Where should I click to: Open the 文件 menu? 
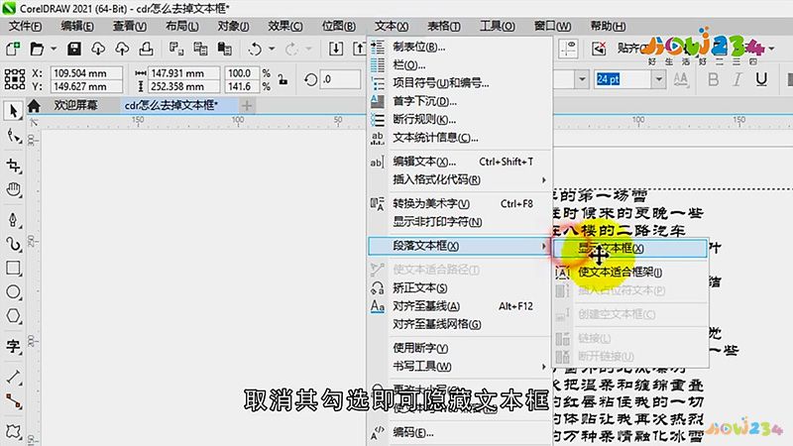[26, 26]
